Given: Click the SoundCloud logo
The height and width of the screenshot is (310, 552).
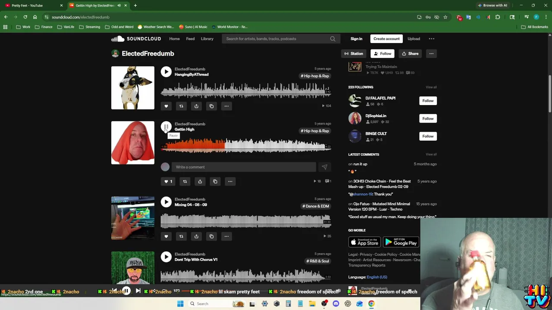Looking at the screenshot, I should (136, 39).
